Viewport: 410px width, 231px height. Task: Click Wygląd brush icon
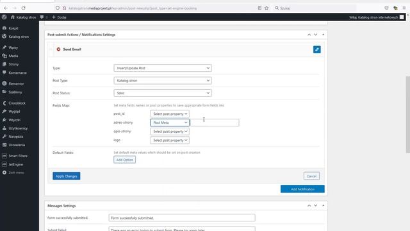click(x=4, y=111)
